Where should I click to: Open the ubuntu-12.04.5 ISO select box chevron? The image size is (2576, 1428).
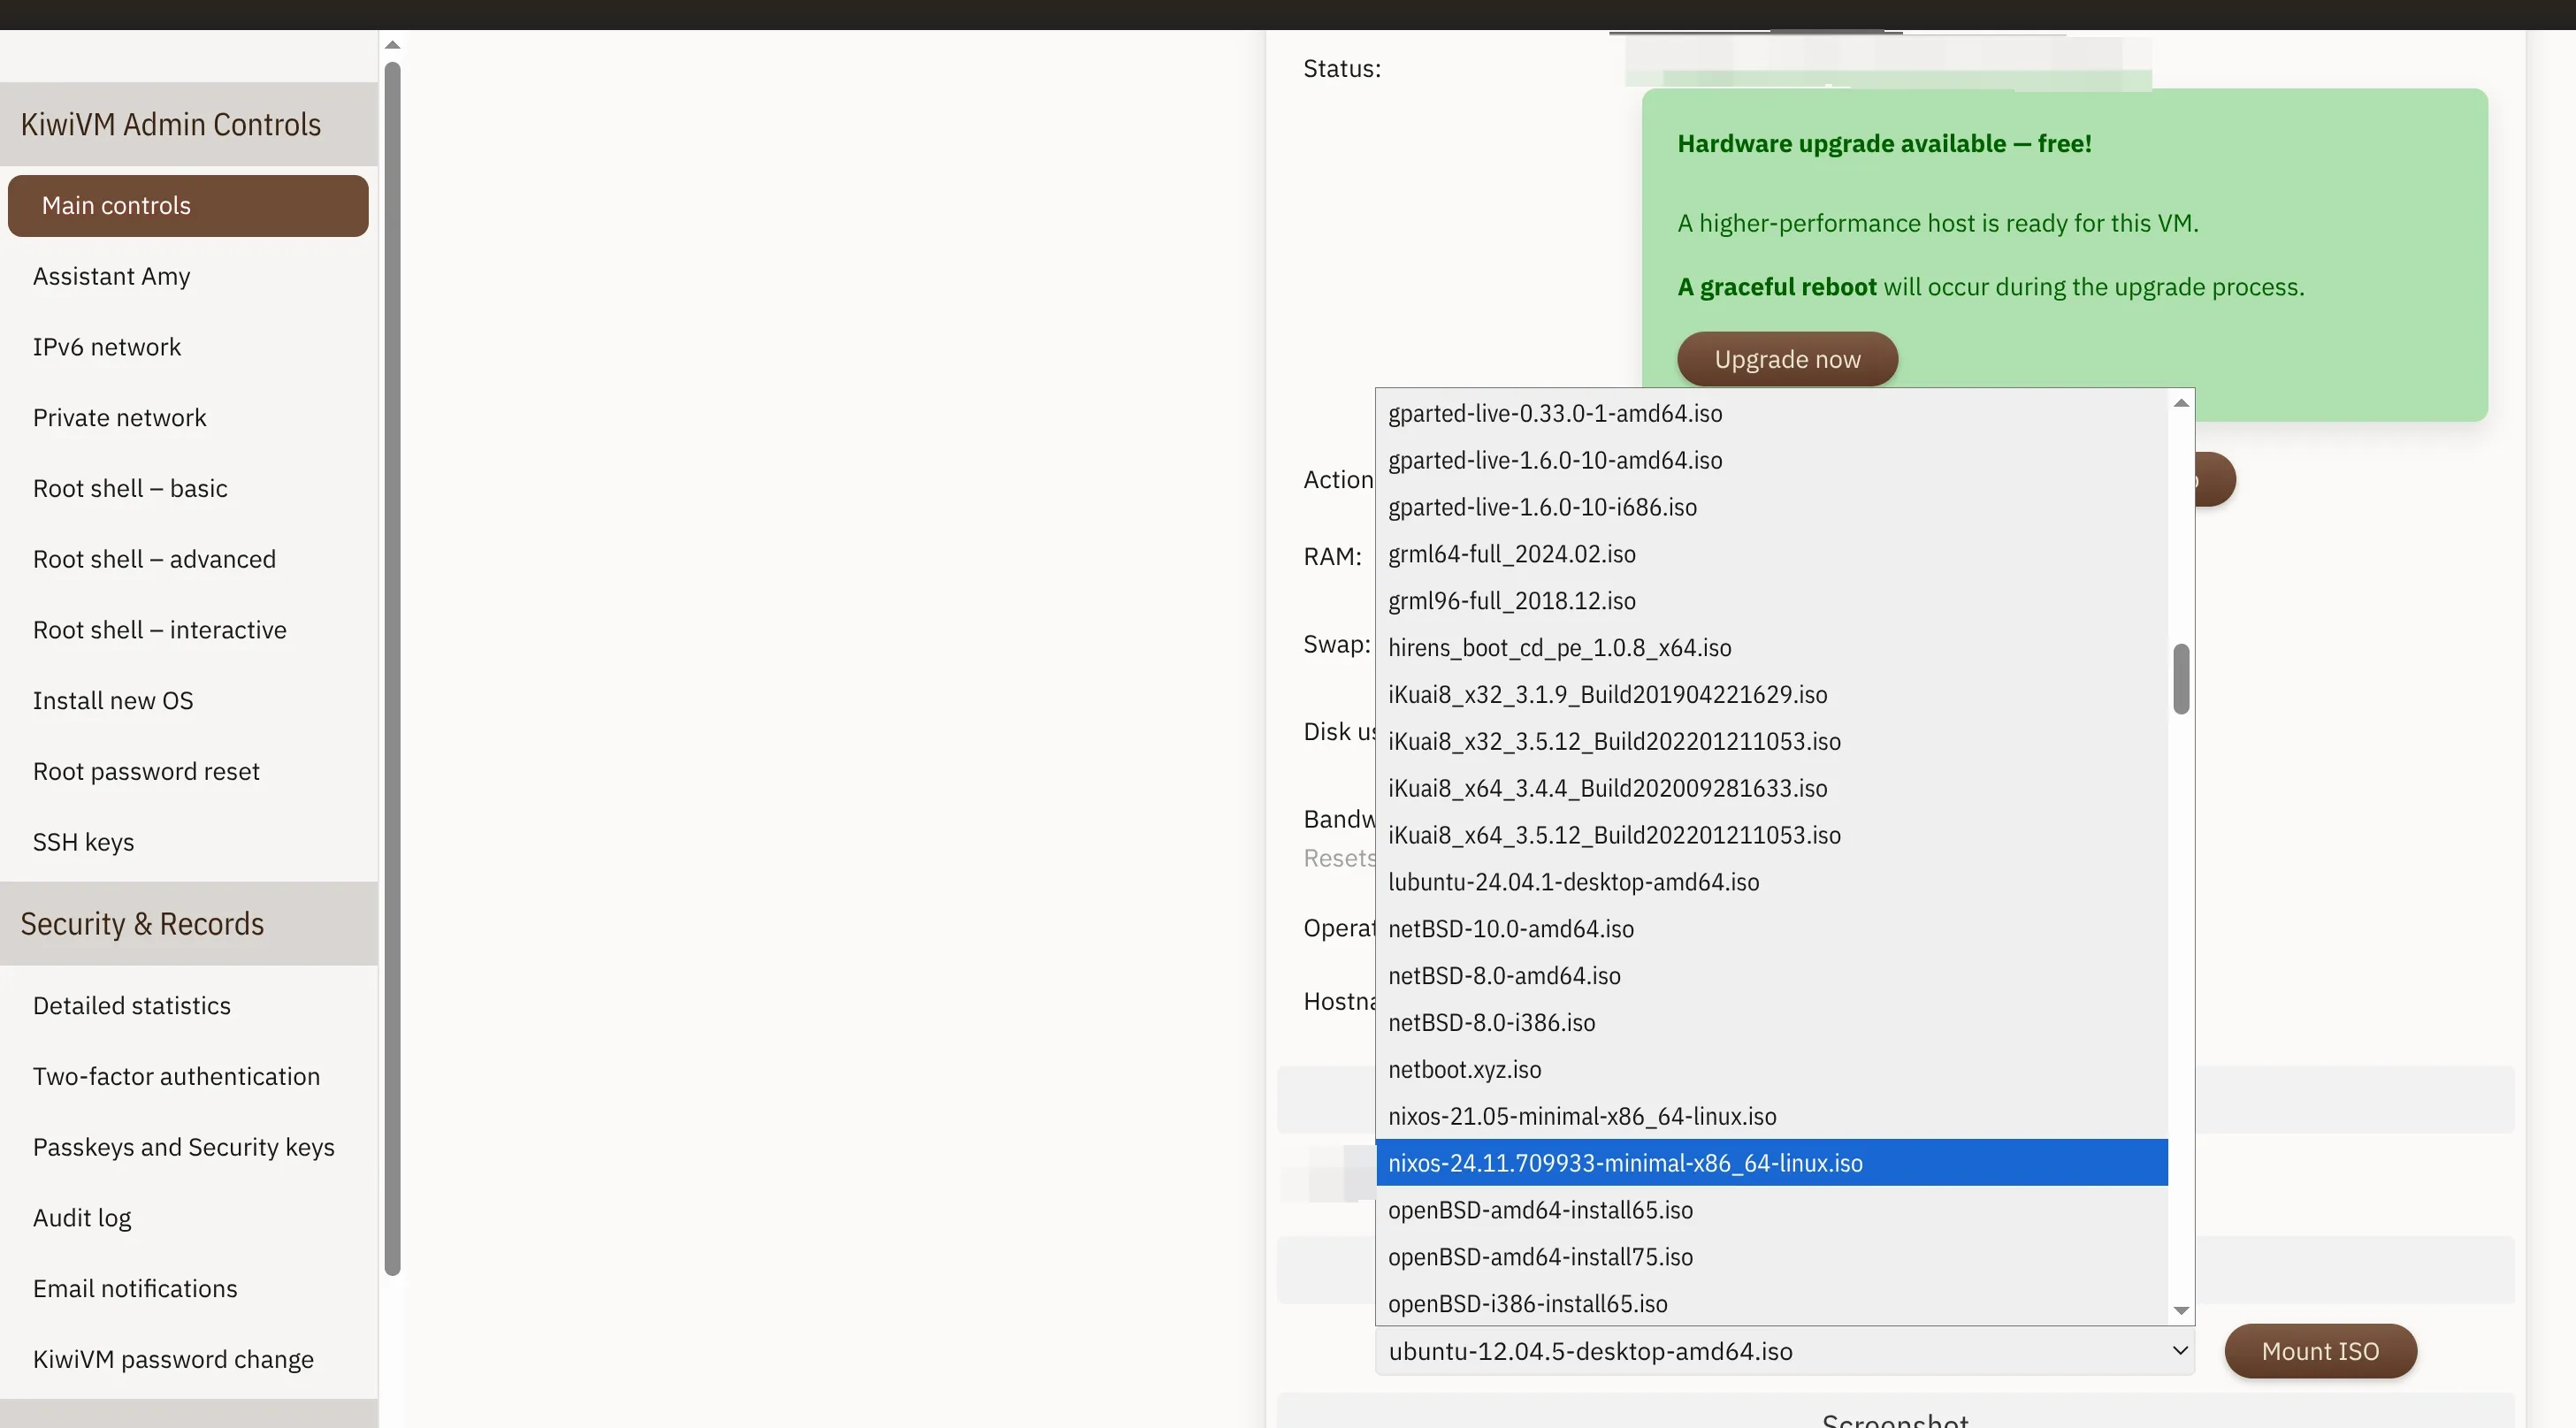pos(2180,1351)
